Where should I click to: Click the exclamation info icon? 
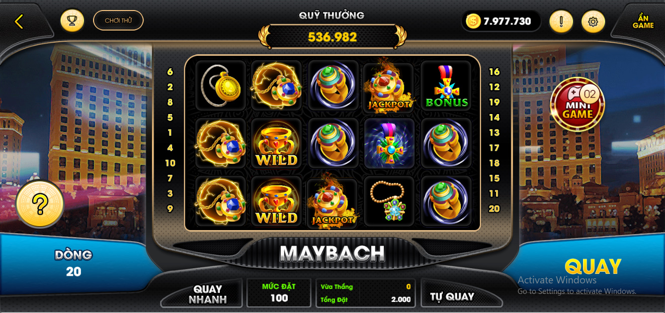point(561,22)
